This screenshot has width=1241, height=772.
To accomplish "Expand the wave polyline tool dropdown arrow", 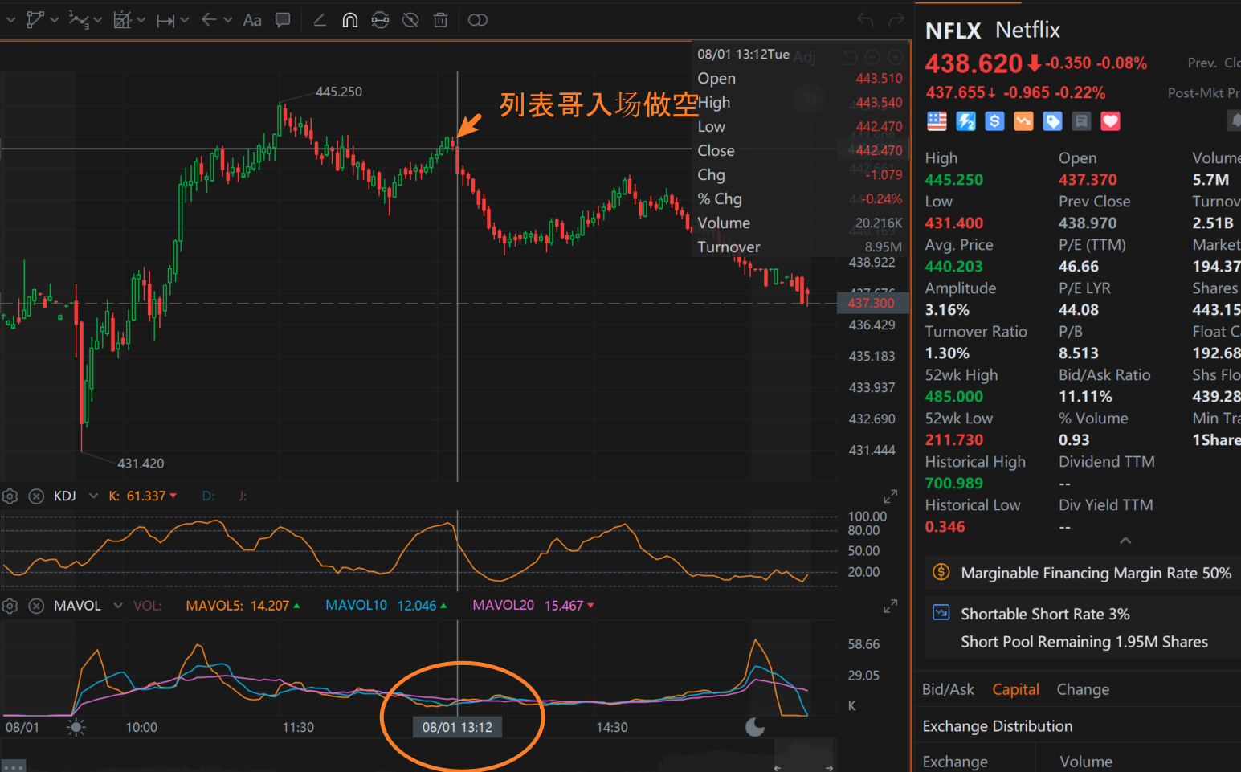I will (98, 20).
